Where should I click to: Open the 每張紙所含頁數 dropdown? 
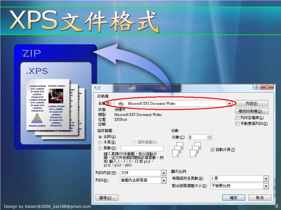pos(266,178)
